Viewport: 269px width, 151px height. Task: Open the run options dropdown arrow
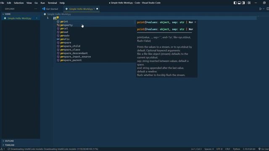pyautogui.click(x=264, y=9)
